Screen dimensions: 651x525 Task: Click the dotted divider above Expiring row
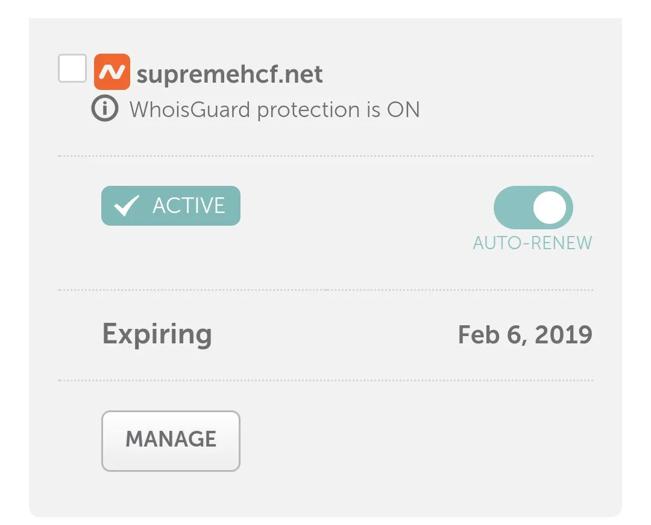coord(325,290)
